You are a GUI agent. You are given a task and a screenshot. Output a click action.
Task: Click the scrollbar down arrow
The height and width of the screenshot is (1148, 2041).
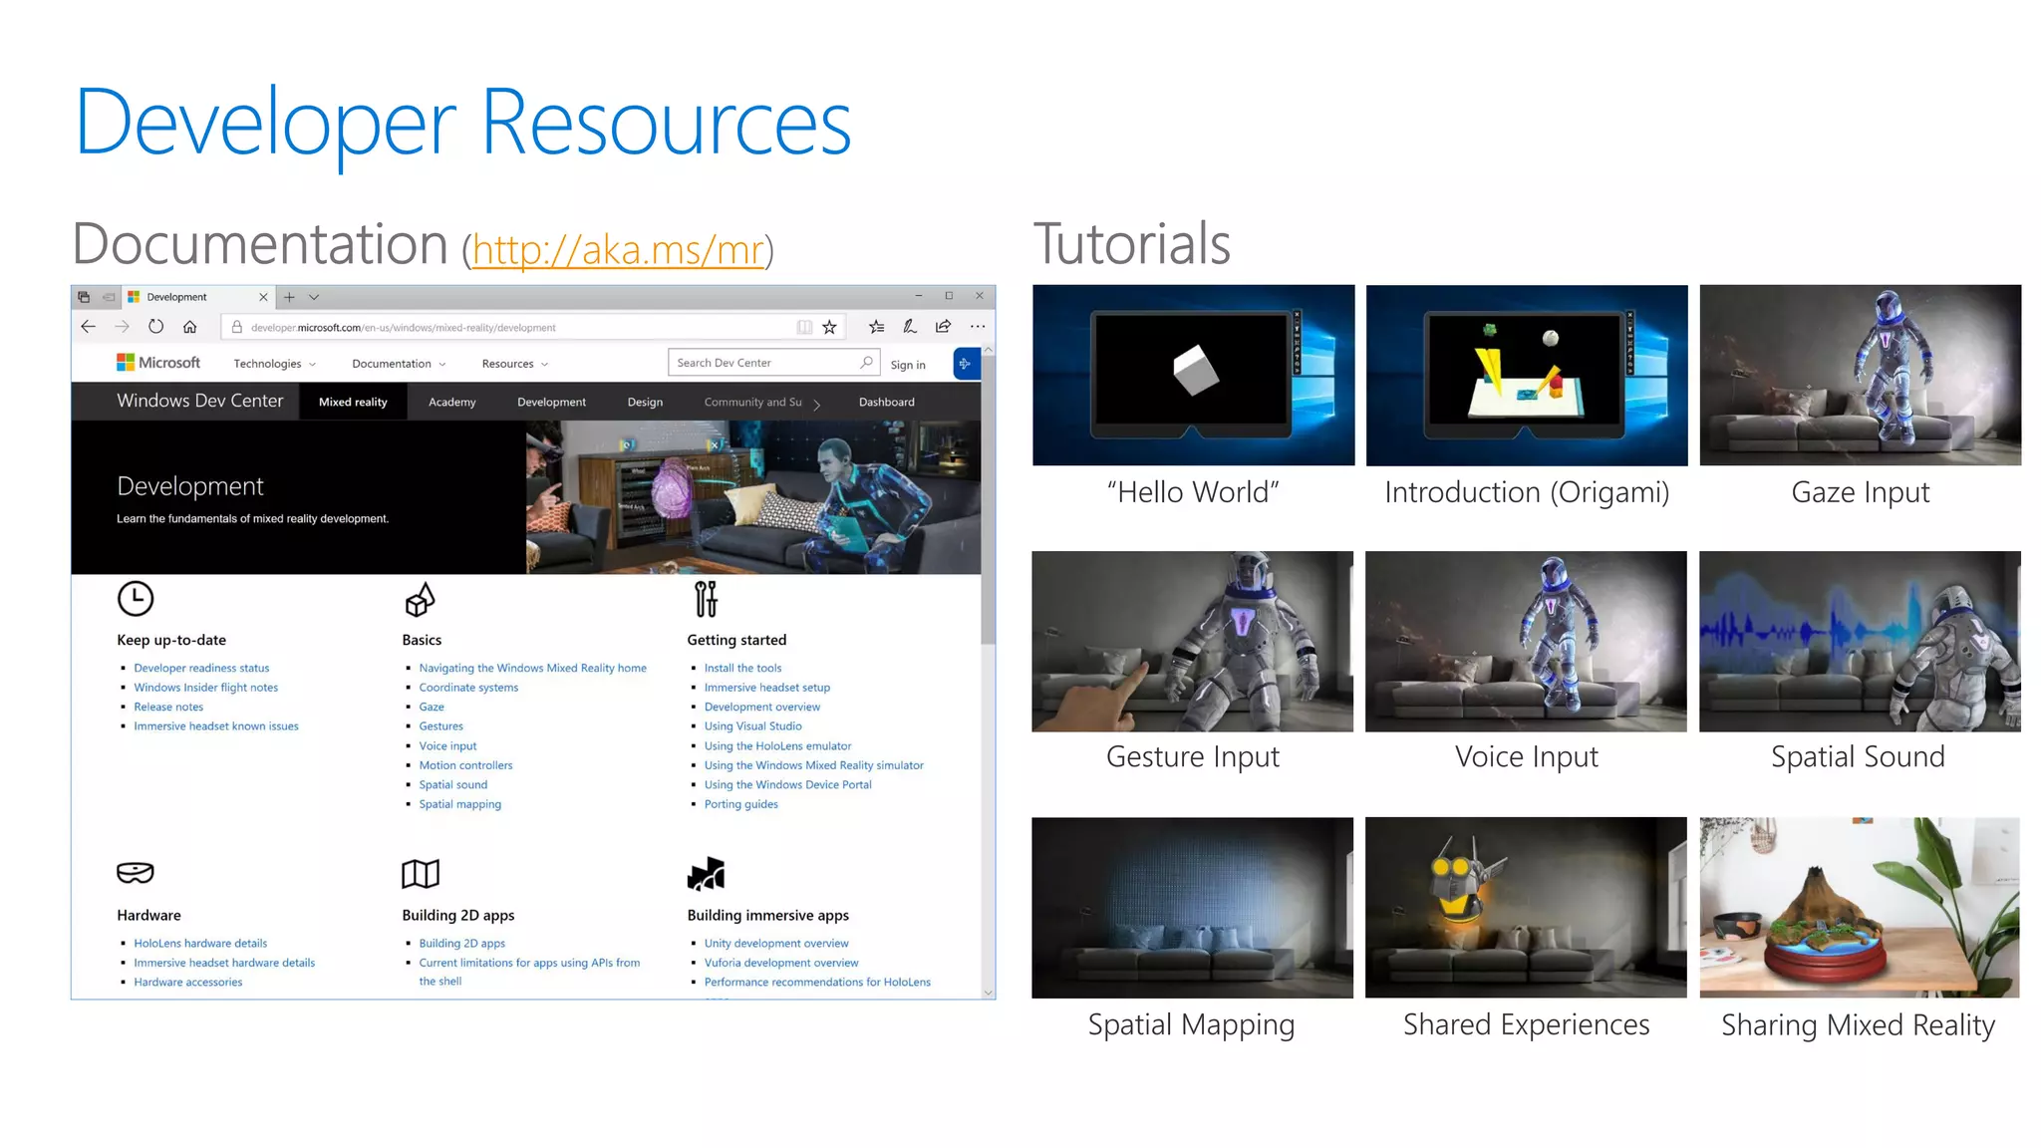pyautogui.click(x=988, y=992)
